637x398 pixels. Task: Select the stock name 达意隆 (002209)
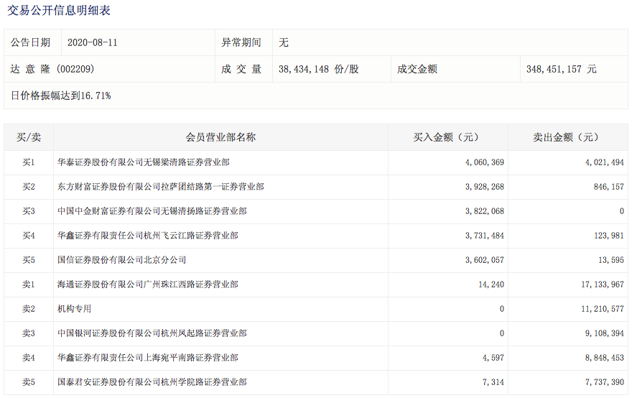[52, 69]
